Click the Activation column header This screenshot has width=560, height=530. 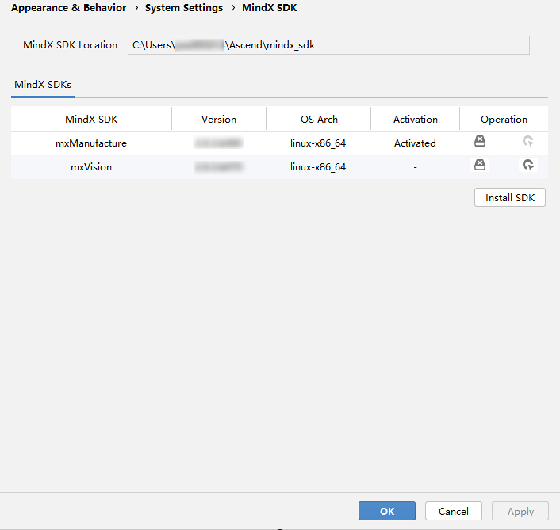416,119
